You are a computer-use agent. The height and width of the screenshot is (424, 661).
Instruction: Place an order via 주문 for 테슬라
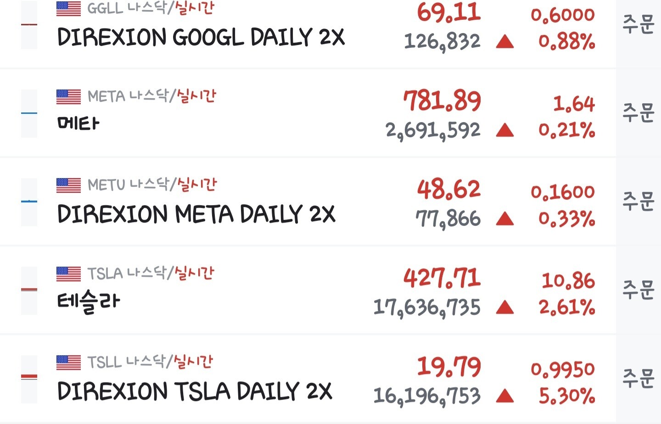coord(638,290)
